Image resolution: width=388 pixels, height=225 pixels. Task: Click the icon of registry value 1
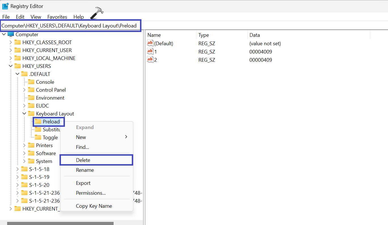pyautogui.click(x=150, y=52)
